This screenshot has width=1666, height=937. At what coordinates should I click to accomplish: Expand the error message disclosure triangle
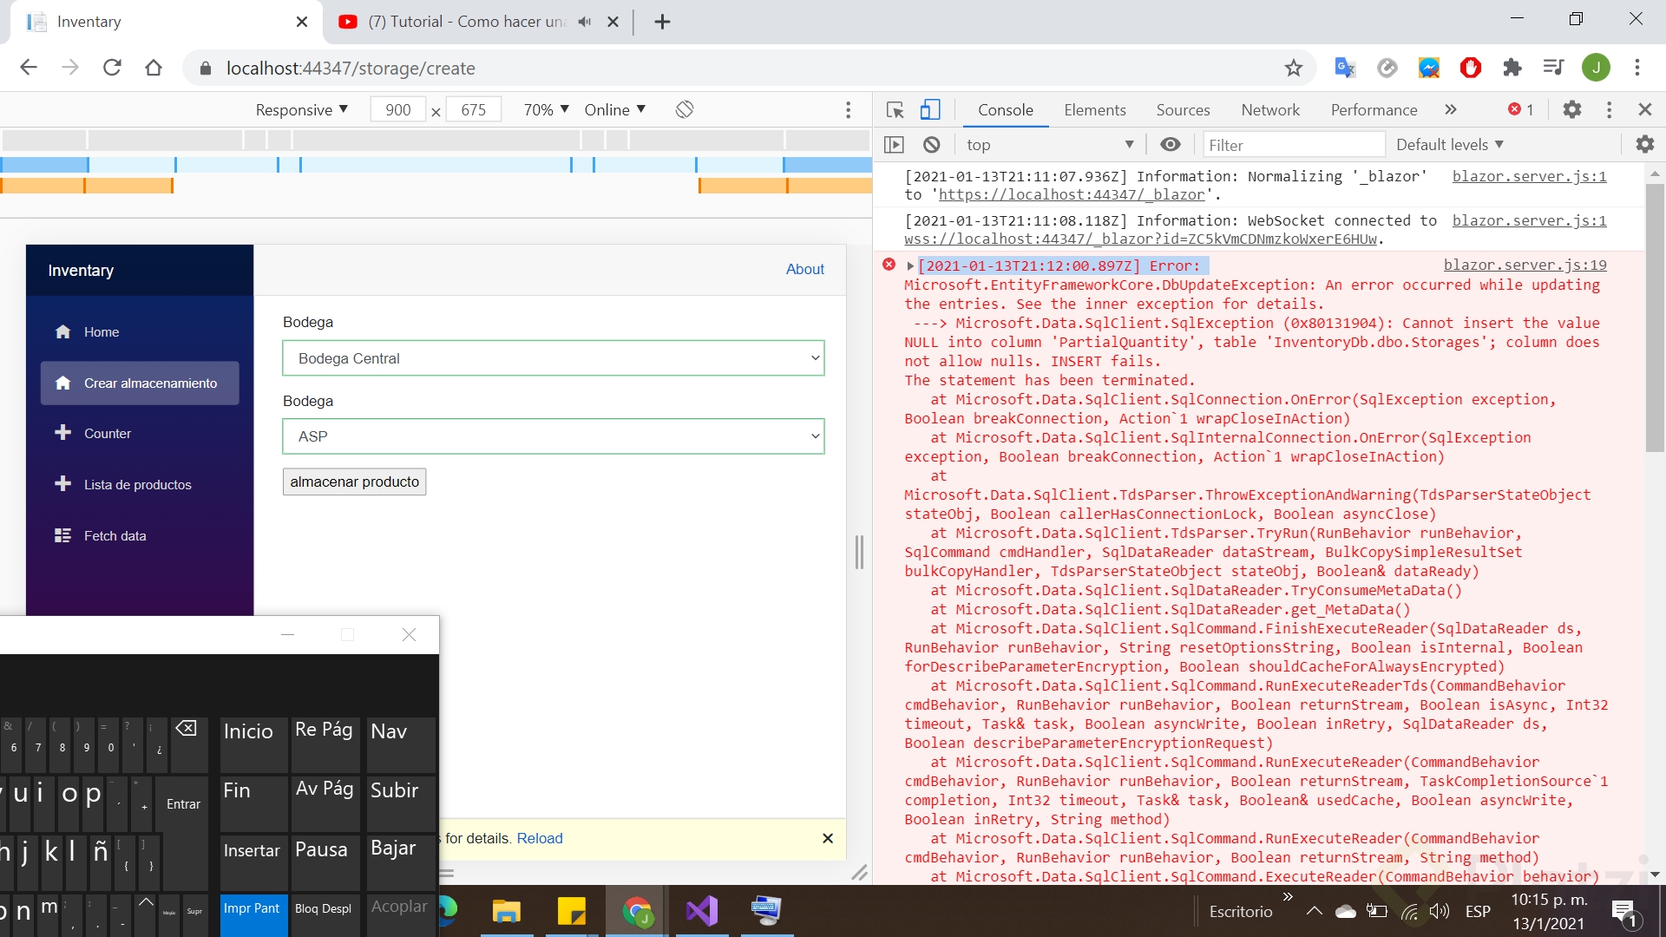[910, 266]
